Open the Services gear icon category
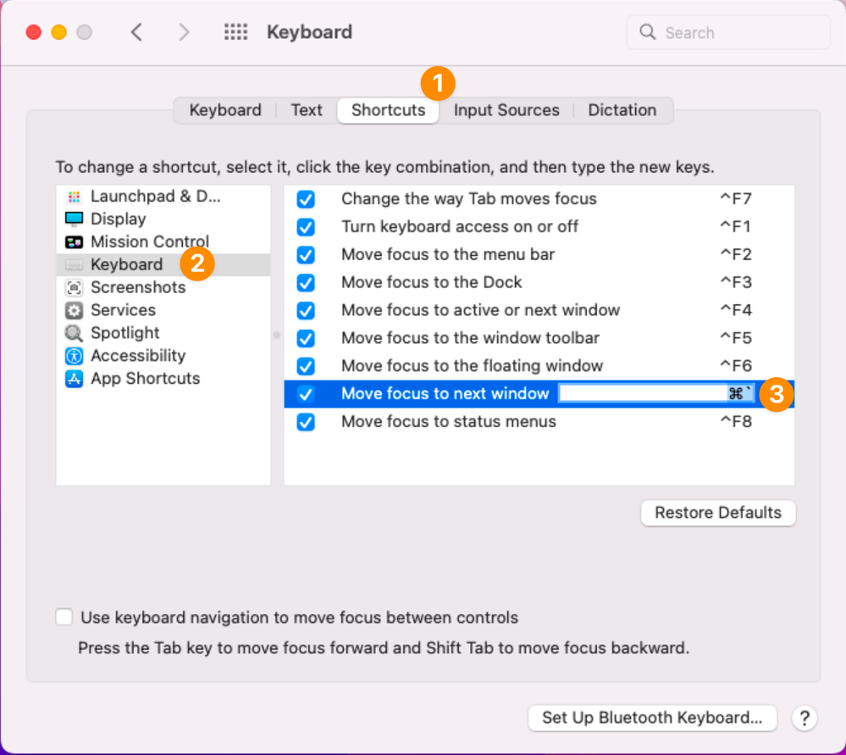The height and width of the screenshot is (755, 846). [x=75, y=311]
